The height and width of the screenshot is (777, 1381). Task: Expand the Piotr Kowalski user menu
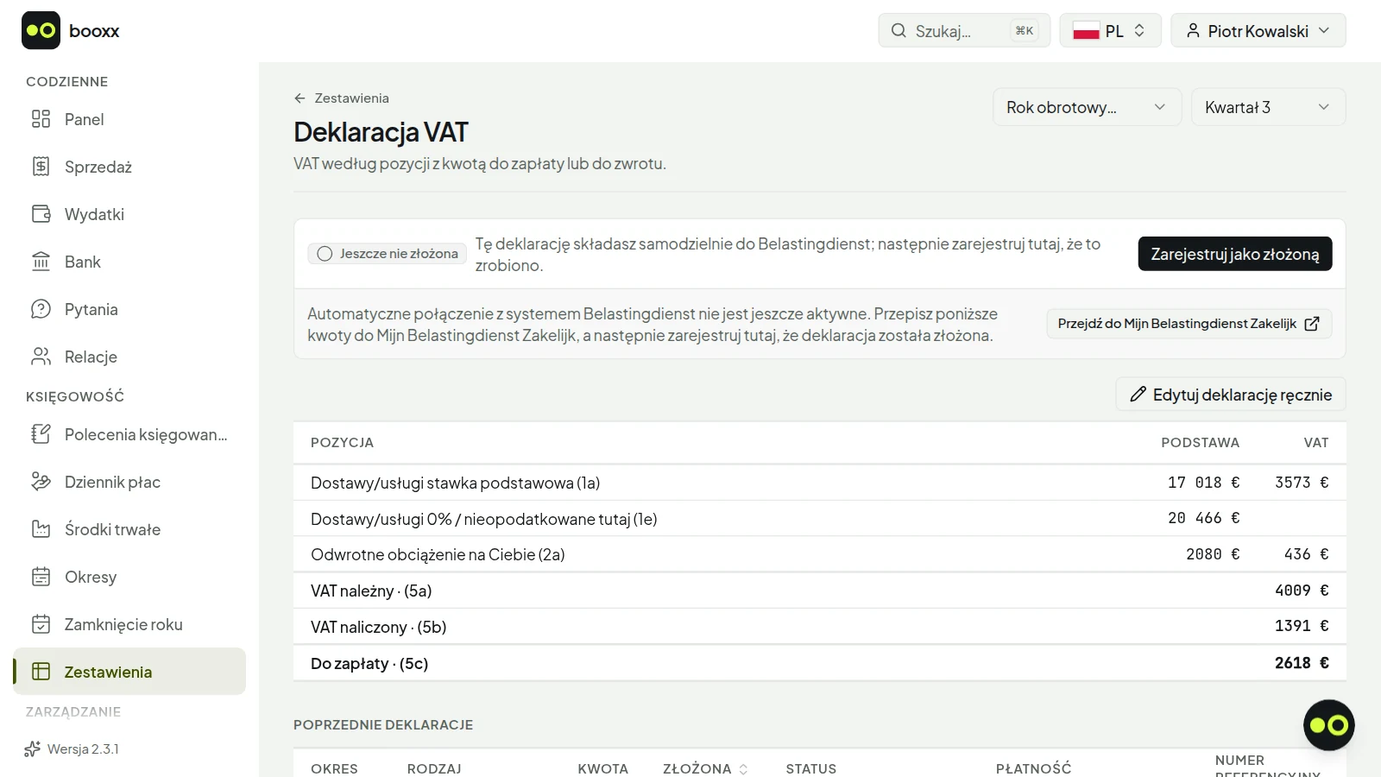tap(1258, 31)
